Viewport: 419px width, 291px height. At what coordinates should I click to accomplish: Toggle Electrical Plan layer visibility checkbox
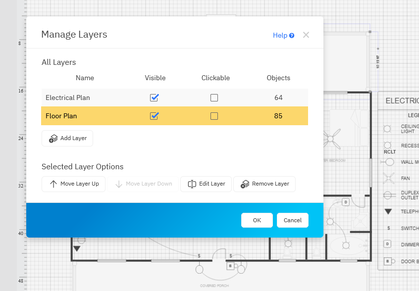[x=154, y=98]
